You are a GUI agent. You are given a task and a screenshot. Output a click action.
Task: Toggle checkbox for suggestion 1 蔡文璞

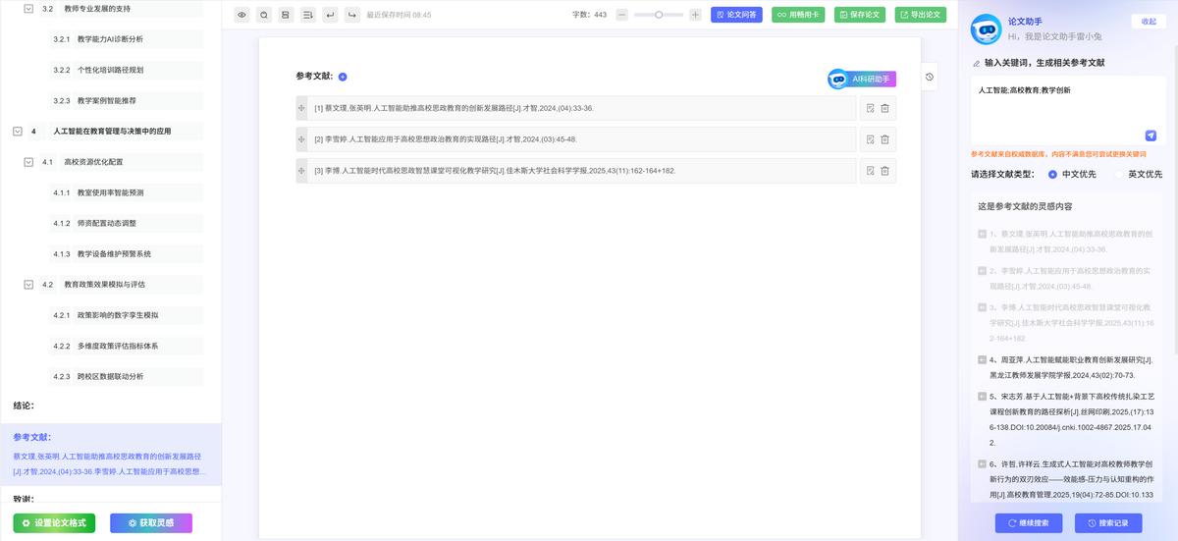(x=982, y=234)
